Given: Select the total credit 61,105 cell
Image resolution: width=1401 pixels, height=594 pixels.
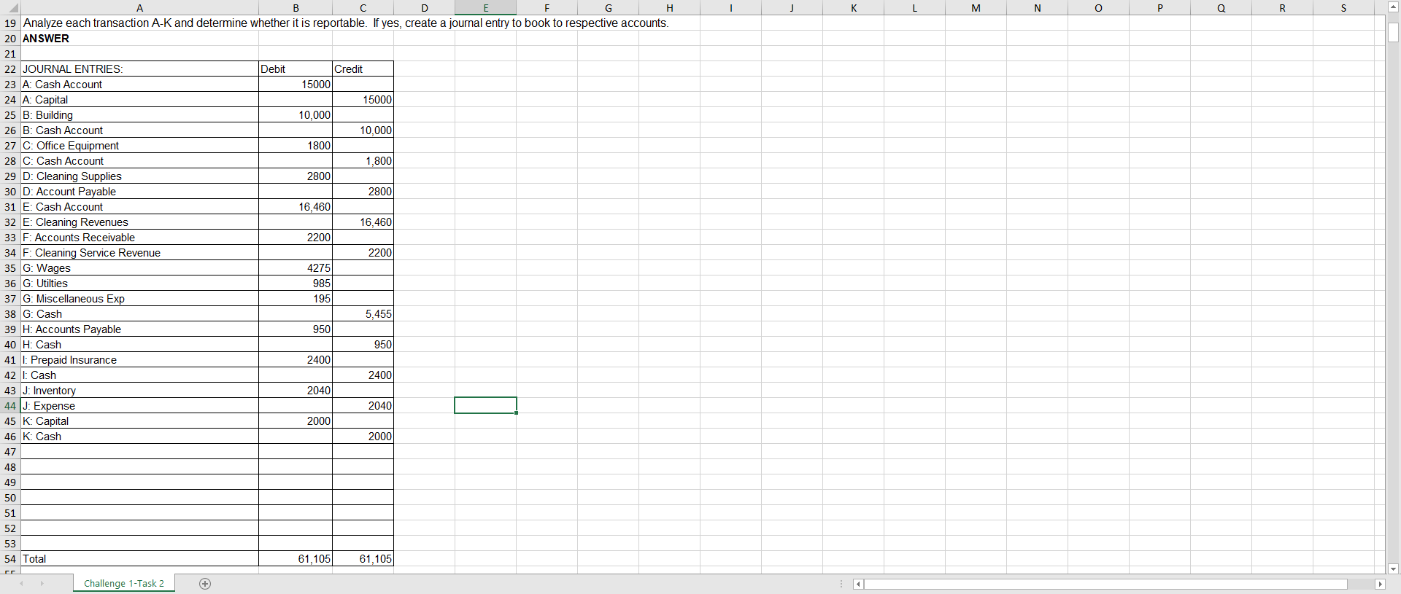Looking at the screenshot, I should (363, 558).
